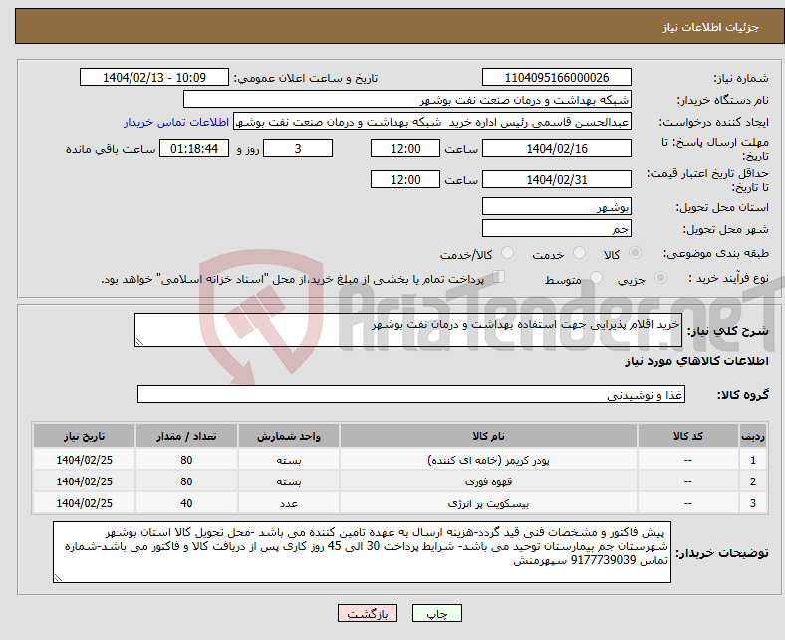Click the item بیسکویت پر انرژی
The image size is (785, 640).
[x=488, y=503]
